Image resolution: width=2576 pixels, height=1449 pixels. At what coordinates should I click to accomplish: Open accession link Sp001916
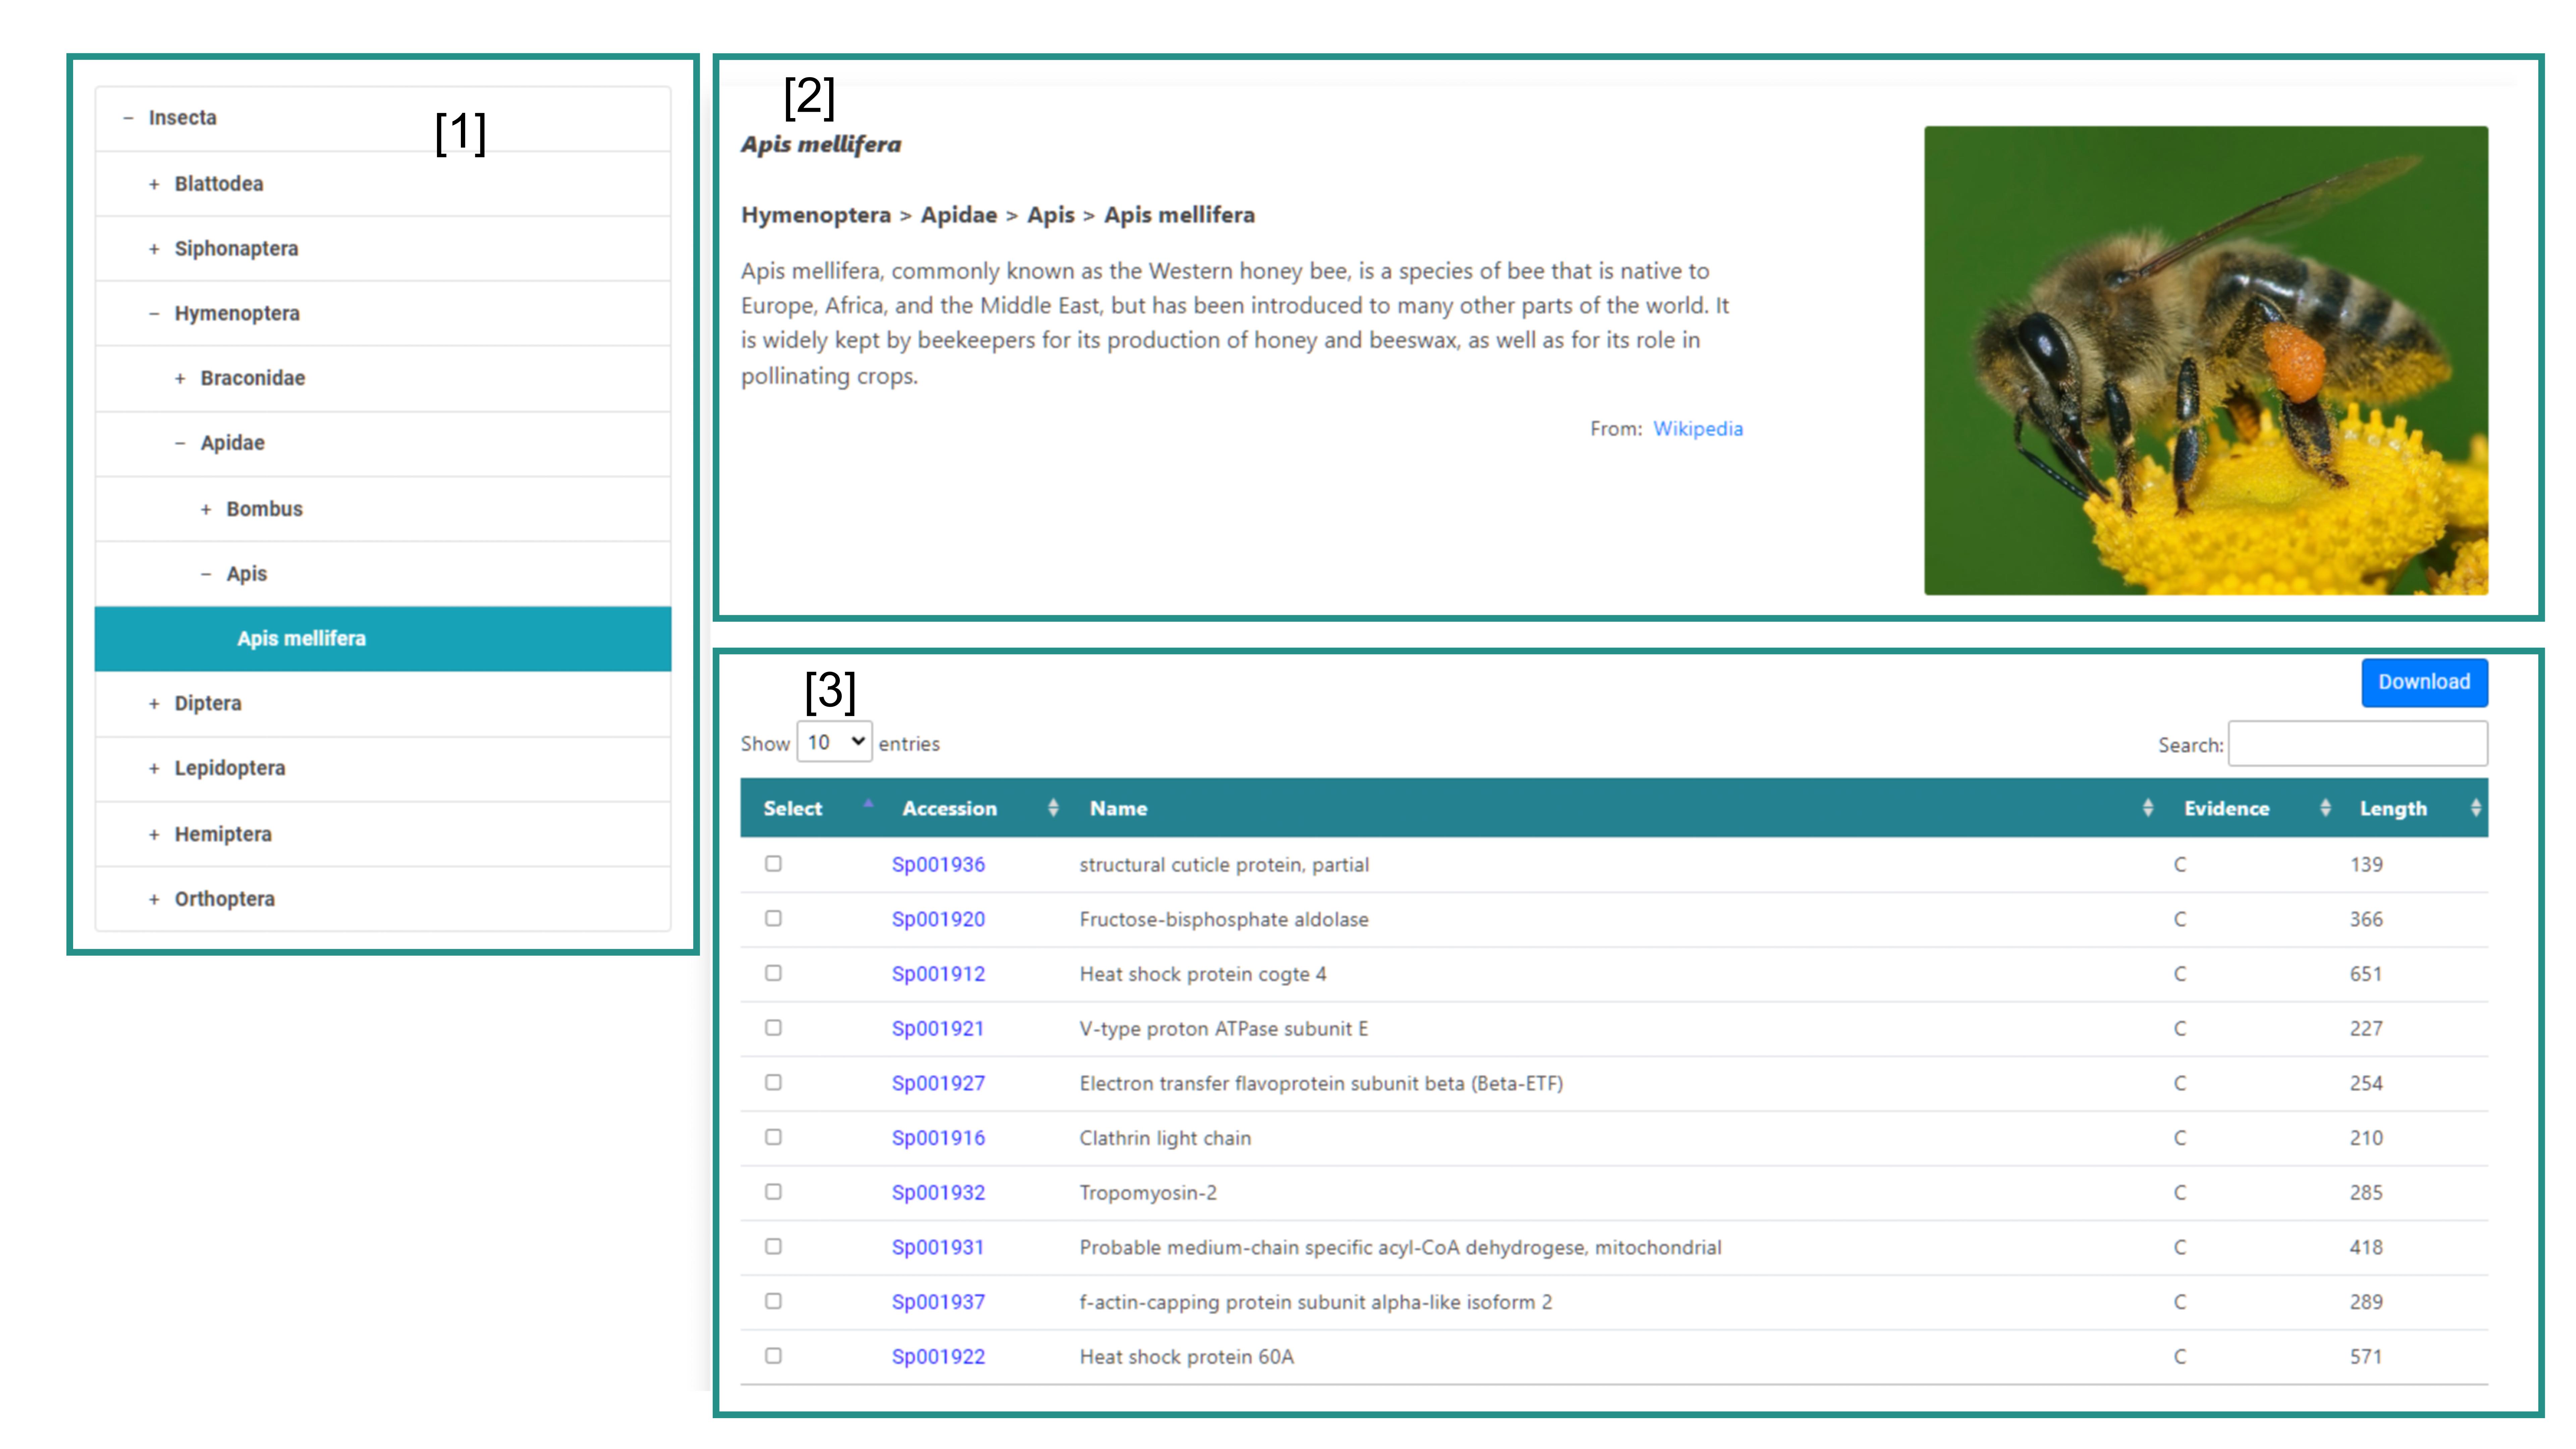point(938,1138)
